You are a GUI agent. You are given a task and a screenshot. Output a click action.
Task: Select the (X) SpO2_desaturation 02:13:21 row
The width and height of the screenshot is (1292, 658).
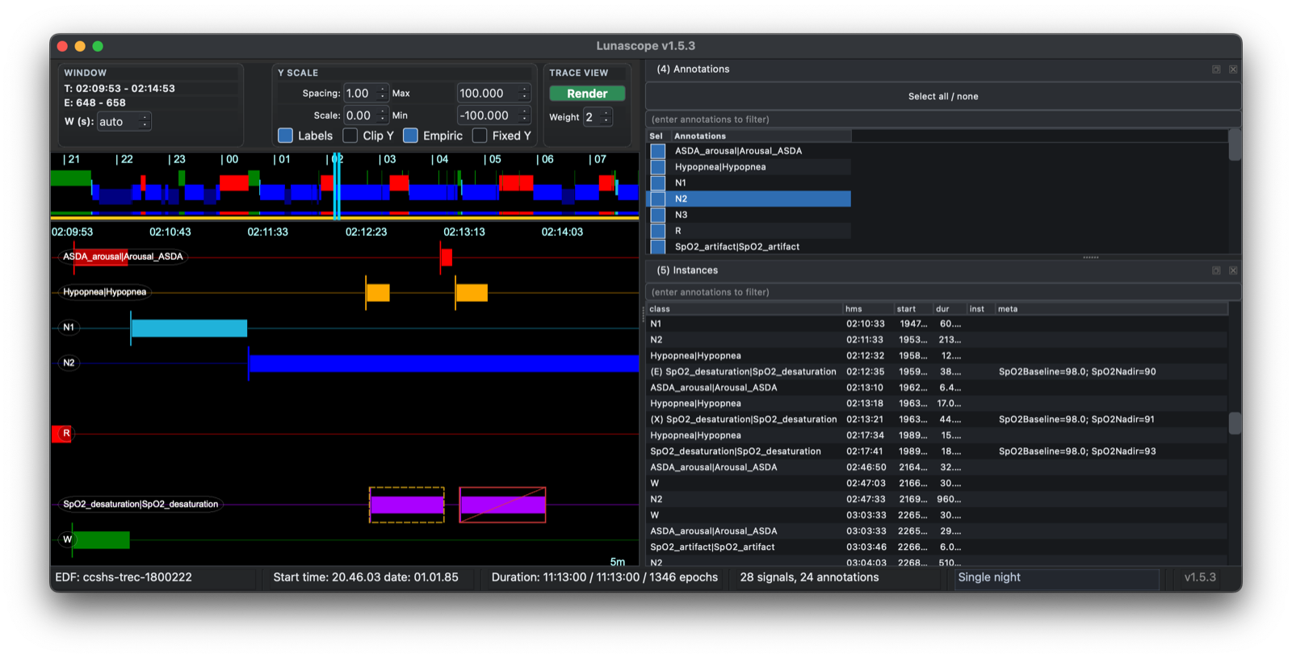(937, 420)
